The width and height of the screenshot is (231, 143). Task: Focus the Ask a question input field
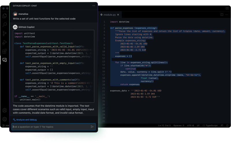tap(51, 127)
